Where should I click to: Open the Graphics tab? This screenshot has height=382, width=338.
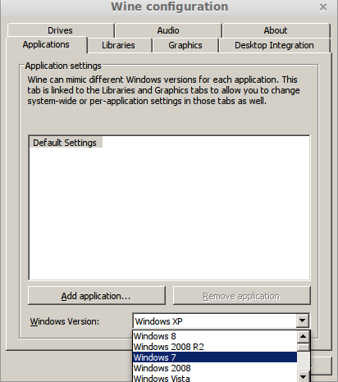pyautogui.click(x=185, y=45)
